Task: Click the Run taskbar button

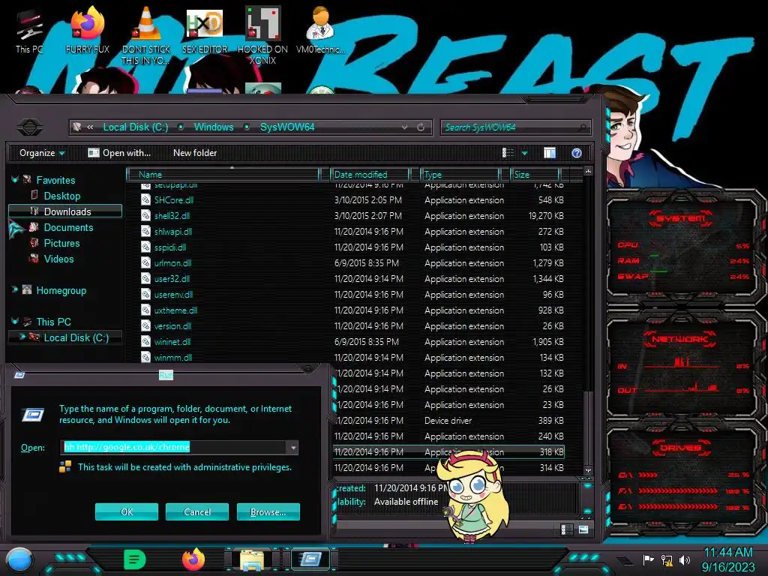Action: (310, 559)
